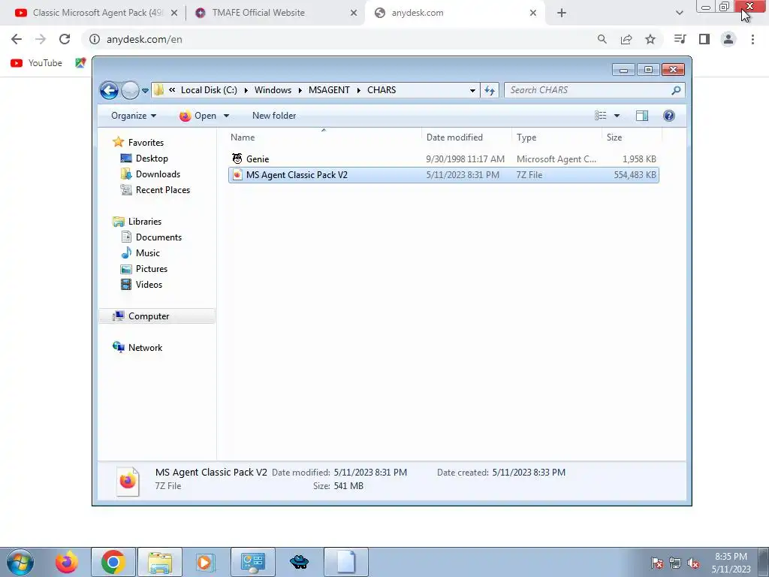Create a New folder
Screen dimensions: 769x577
pos(274,116)
